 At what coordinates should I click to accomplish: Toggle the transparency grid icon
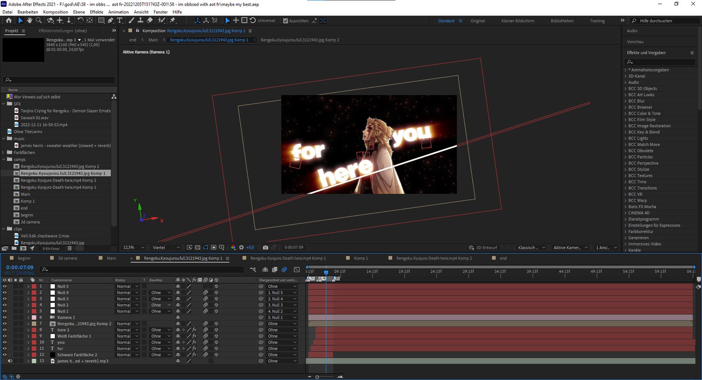coord(197,248)
